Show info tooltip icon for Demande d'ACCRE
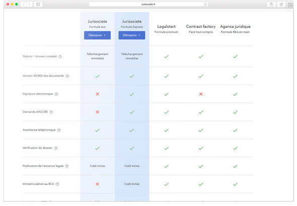Screen dimensions: 297x206 click(x=51, y=112)
